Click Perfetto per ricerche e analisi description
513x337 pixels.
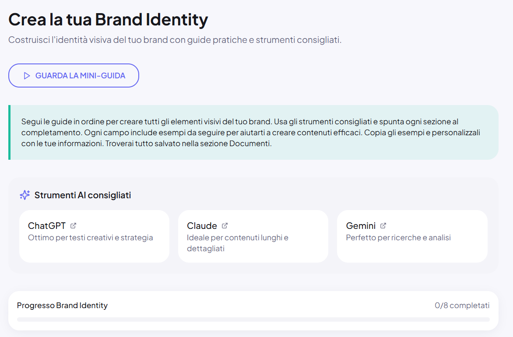398,238
